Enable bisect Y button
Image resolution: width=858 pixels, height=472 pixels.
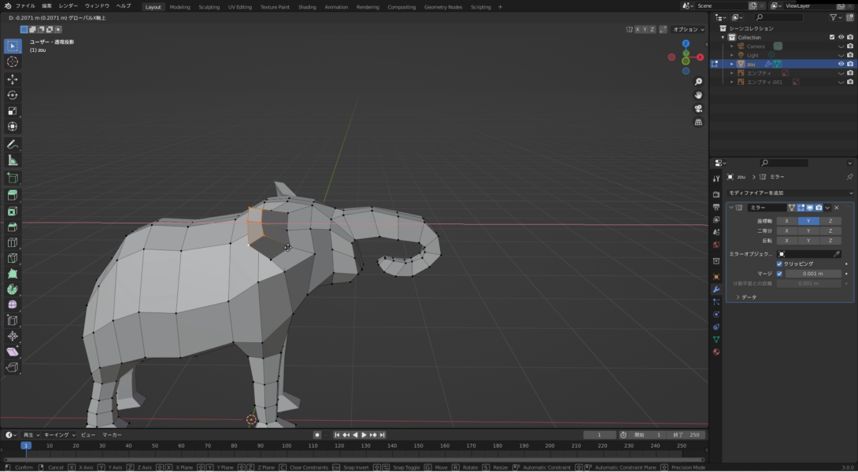click(808, 230)
